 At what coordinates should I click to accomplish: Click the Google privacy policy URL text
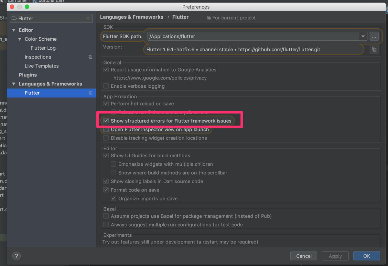(160, 78)
